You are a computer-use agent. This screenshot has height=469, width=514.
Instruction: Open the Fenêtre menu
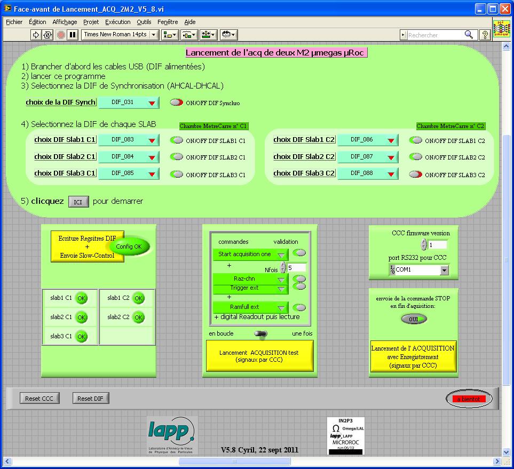168,22
